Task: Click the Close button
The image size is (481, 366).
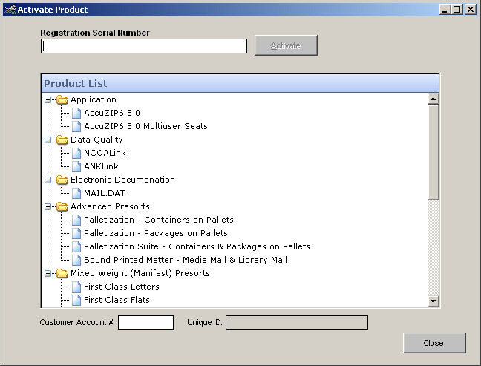Action: pyautogui.click(x=434, y=343)
